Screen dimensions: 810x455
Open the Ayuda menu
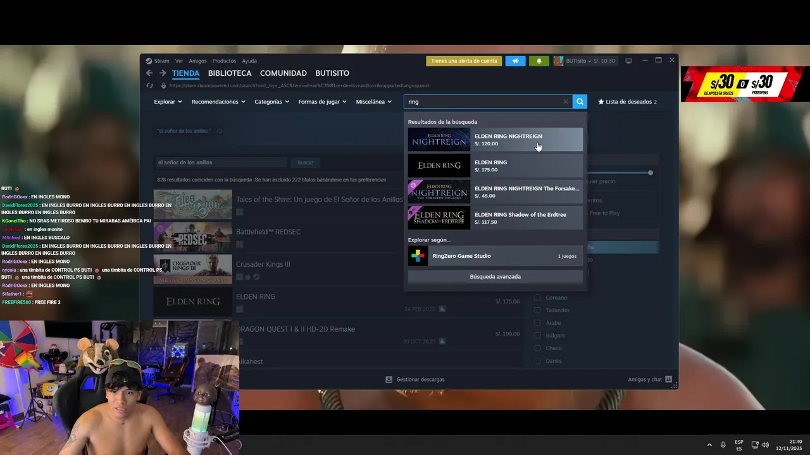(249, 61)
